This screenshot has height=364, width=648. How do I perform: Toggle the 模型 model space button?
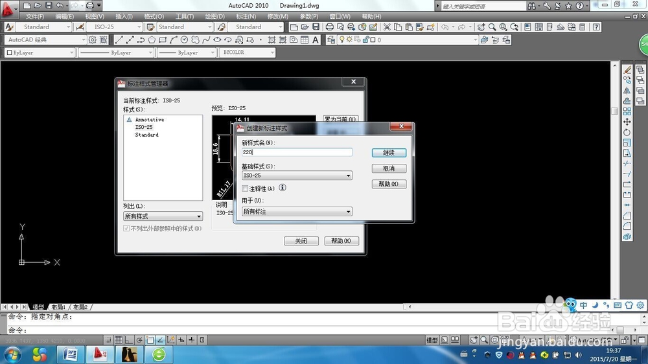click(432, 340)
